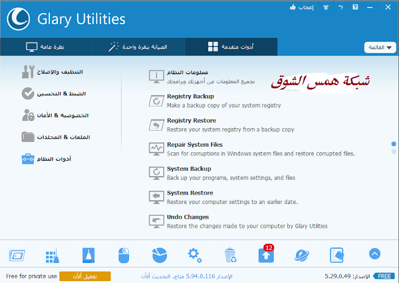
Task: Click 'Restore your computer settings to an earlier date.'
Action: click(x=232, y=202)
